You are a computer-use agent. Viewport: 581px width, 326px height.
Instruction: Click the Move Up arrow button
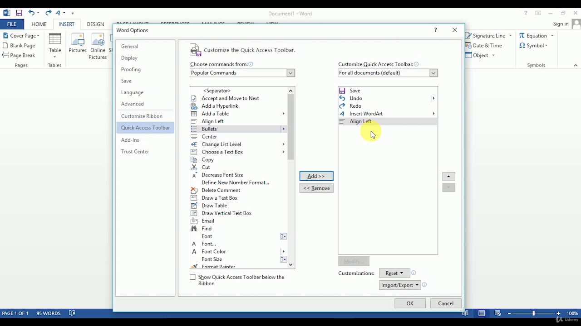coord(448,177)
